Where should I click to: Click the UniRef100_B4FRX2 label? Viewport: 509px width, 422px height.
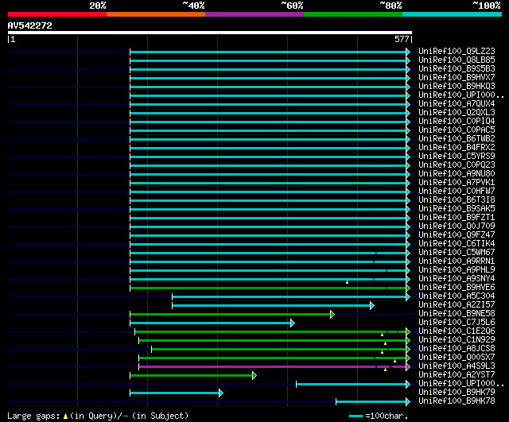point(457,148)
